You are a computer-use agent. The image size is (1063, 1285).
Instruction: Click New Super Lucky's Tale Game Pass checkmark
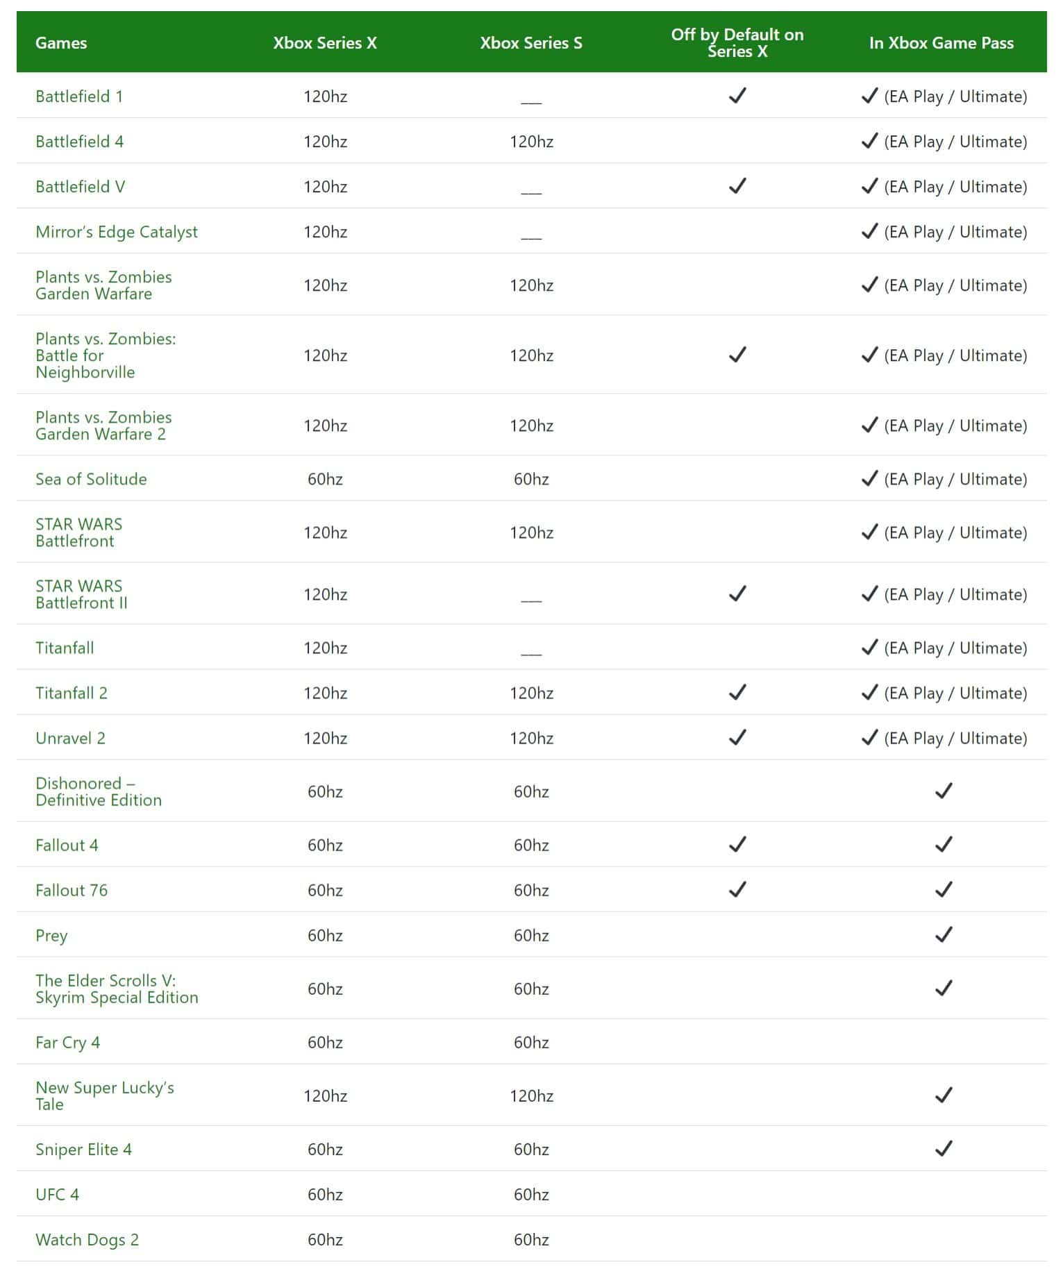[944, 1095]
